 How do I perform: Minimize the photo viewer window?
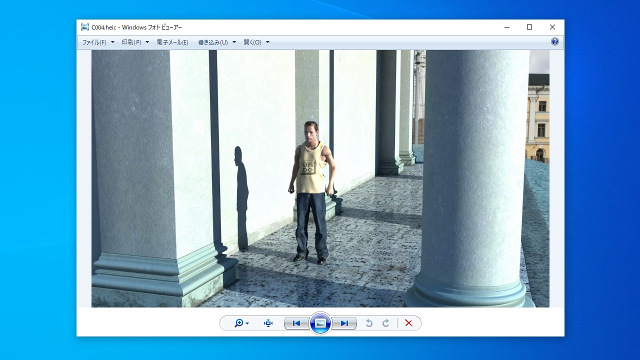pyautogui.click(x=507, y=27)
